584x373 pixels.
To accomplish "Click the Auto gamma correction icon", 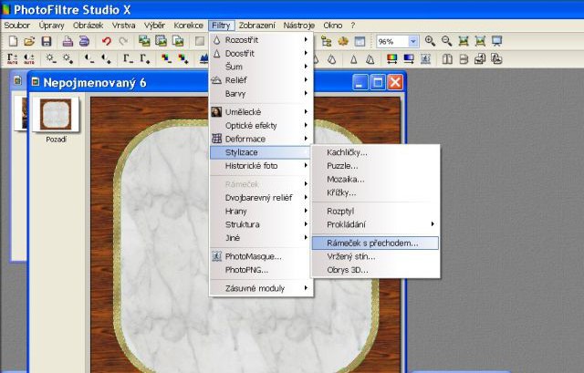I will pyautogui.click(x=12, y=58).
